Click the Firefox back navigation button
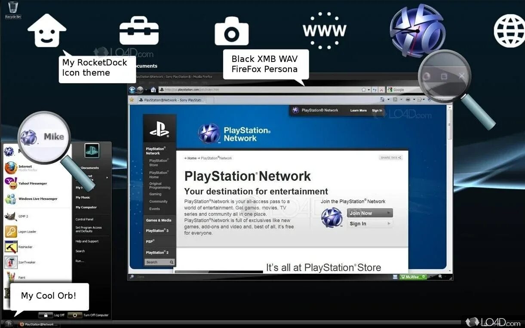Screen dimensions: 525x328 132,89
